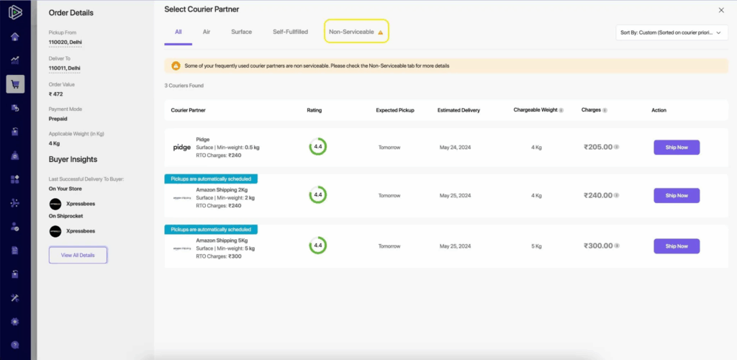Open the Home icon in the sidebar
The image size is (737, 360).
click(x=15, y=37)
